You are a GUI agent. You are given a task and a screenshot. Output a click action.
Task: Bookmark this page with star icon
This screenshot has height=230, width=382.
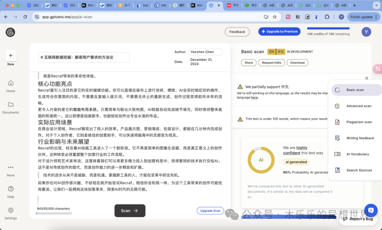[x=274, y=17]
